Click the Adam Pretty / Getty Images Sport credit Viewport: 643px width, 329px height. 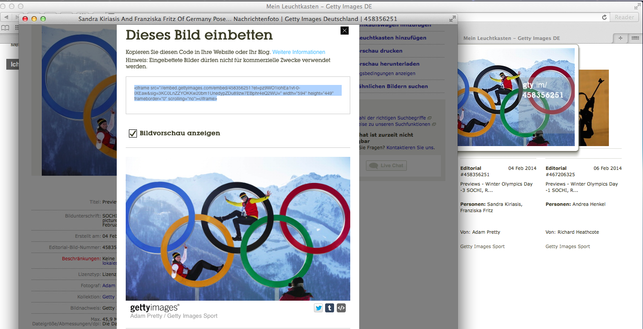click(x=174, y=316)
